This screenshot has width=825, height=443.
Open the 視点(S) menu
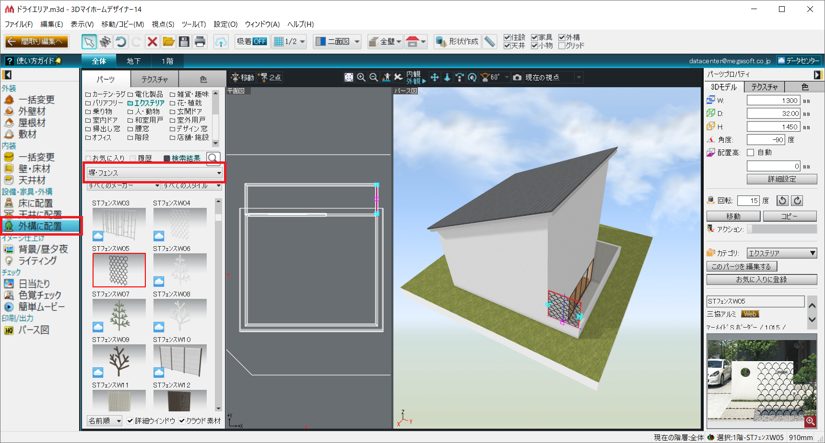click(163, 24)
